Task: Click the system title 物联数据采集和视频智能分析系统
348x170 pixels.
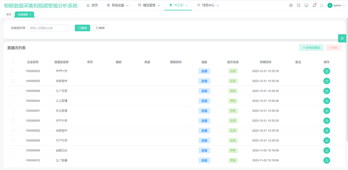Action: pos(41,6)
